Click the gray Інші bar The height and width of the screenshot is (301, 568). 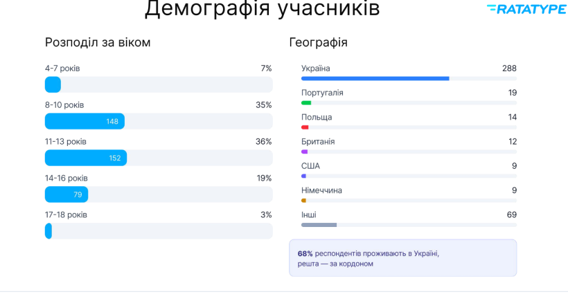pyautogui.click(x=319, y=225)
